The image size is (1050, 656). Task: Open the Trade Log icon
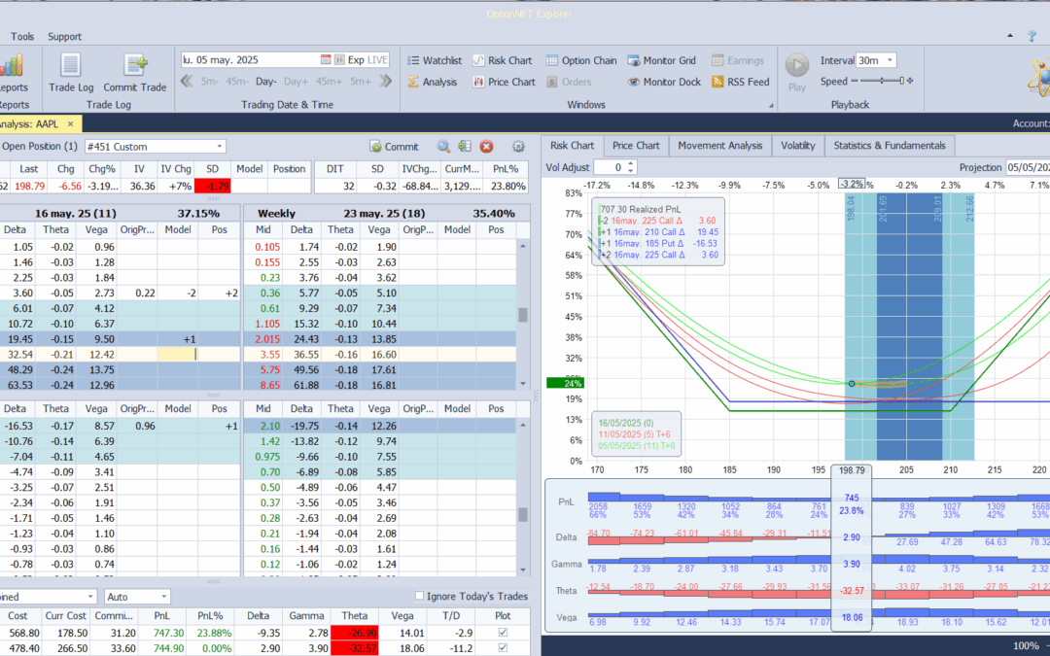tap(71, 66)
